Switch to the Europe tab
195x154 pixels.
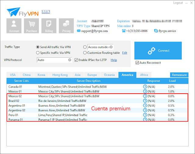click(92, 75)
